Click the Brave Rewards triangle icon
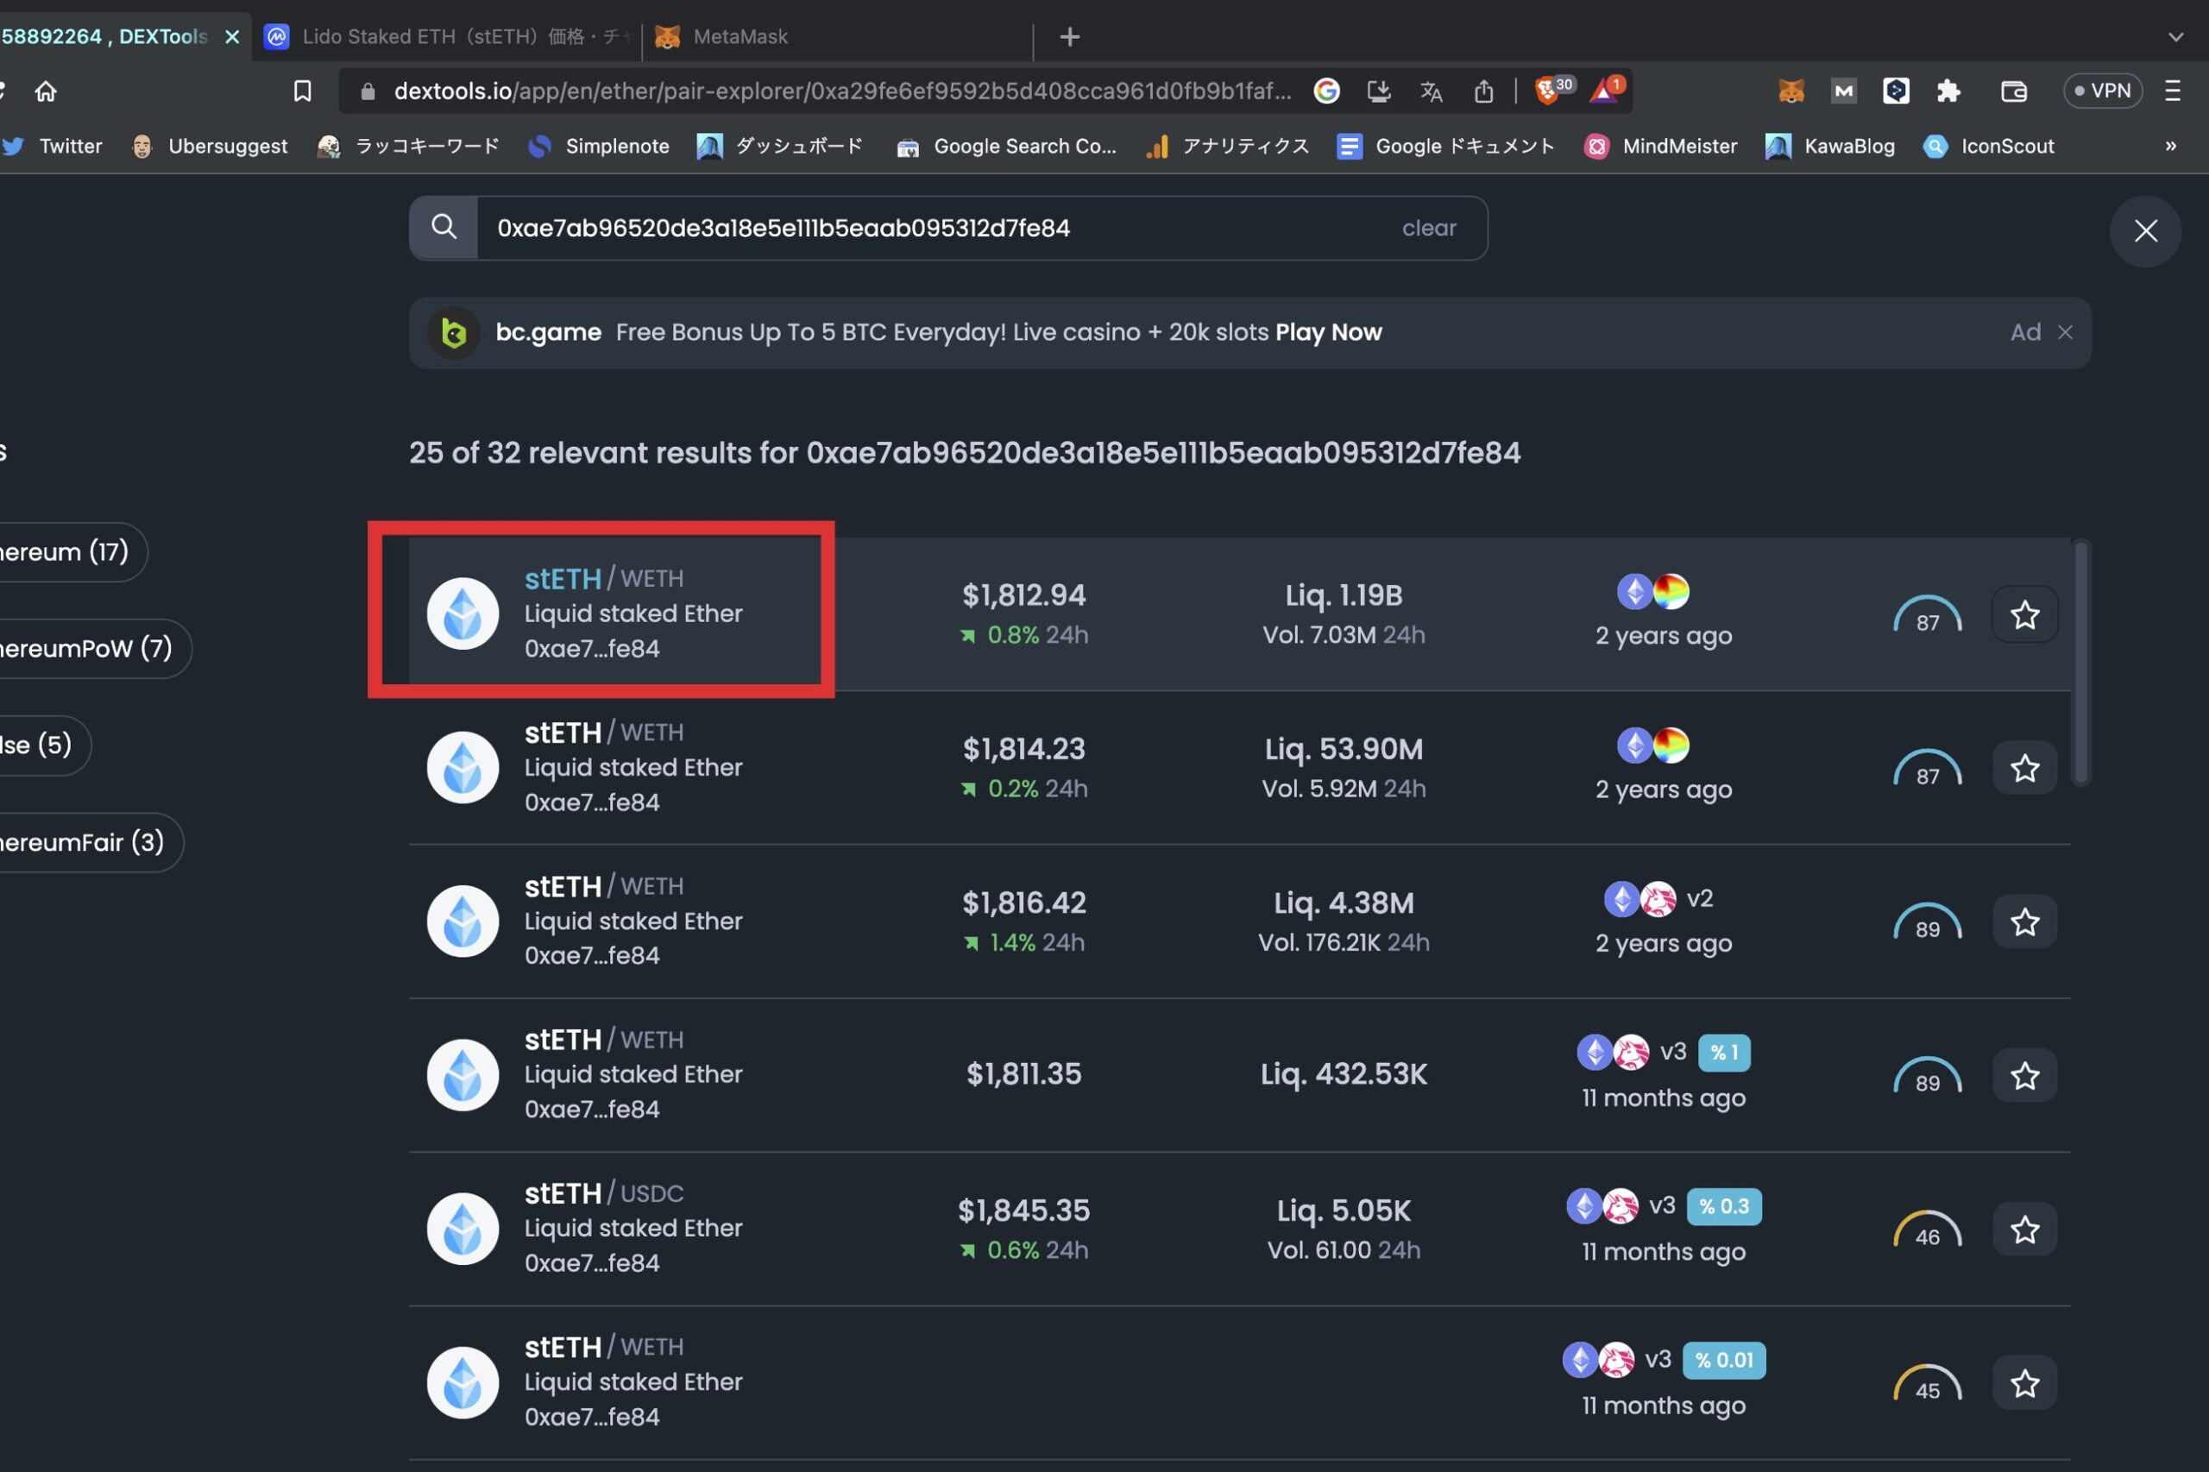Viewport: 2209px width, 1472px height. pyautogui.click(x=1605, y=90)
